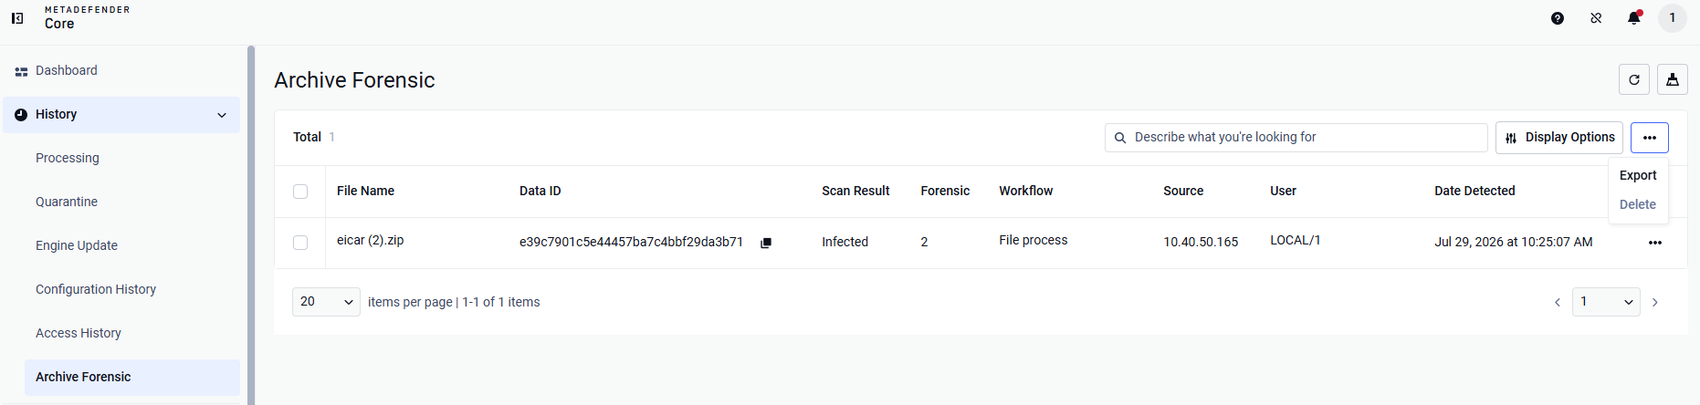Open Quarantine in the sidebar
1700x405 pixels.
[67, 202]
